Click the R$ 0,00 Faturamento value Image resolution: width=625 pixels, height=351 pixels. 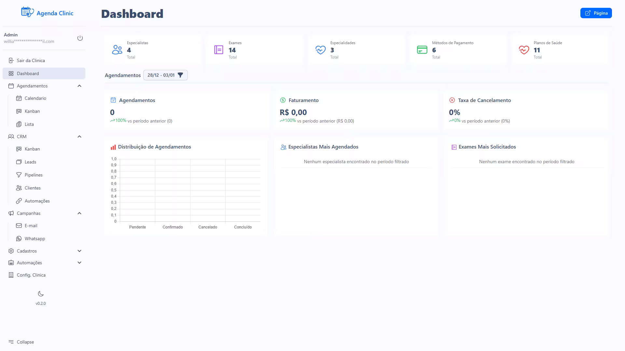pos(293,112)
